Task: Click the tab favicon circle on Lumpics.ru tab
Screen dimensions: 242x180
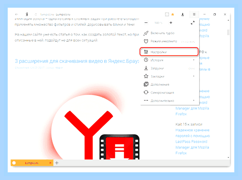Action: pos(14,163)
